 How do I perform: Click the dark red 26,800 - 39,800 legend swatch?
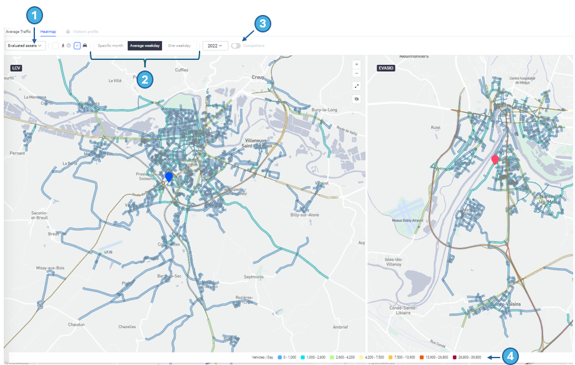click(456, 357)
